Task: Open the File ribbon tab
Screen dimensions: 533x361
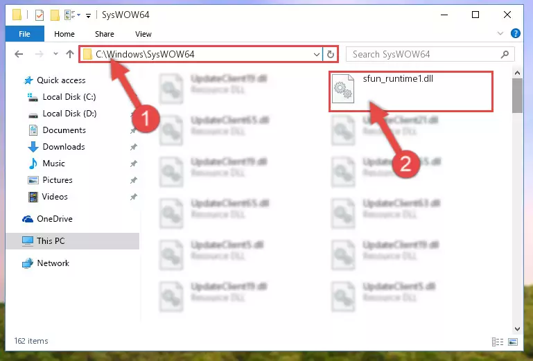Action: [24, 34]
